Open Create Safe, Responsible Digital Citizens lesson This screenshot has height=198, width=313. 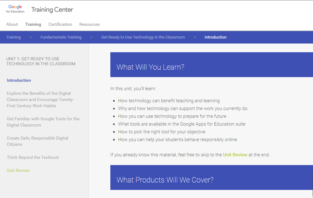37,141
